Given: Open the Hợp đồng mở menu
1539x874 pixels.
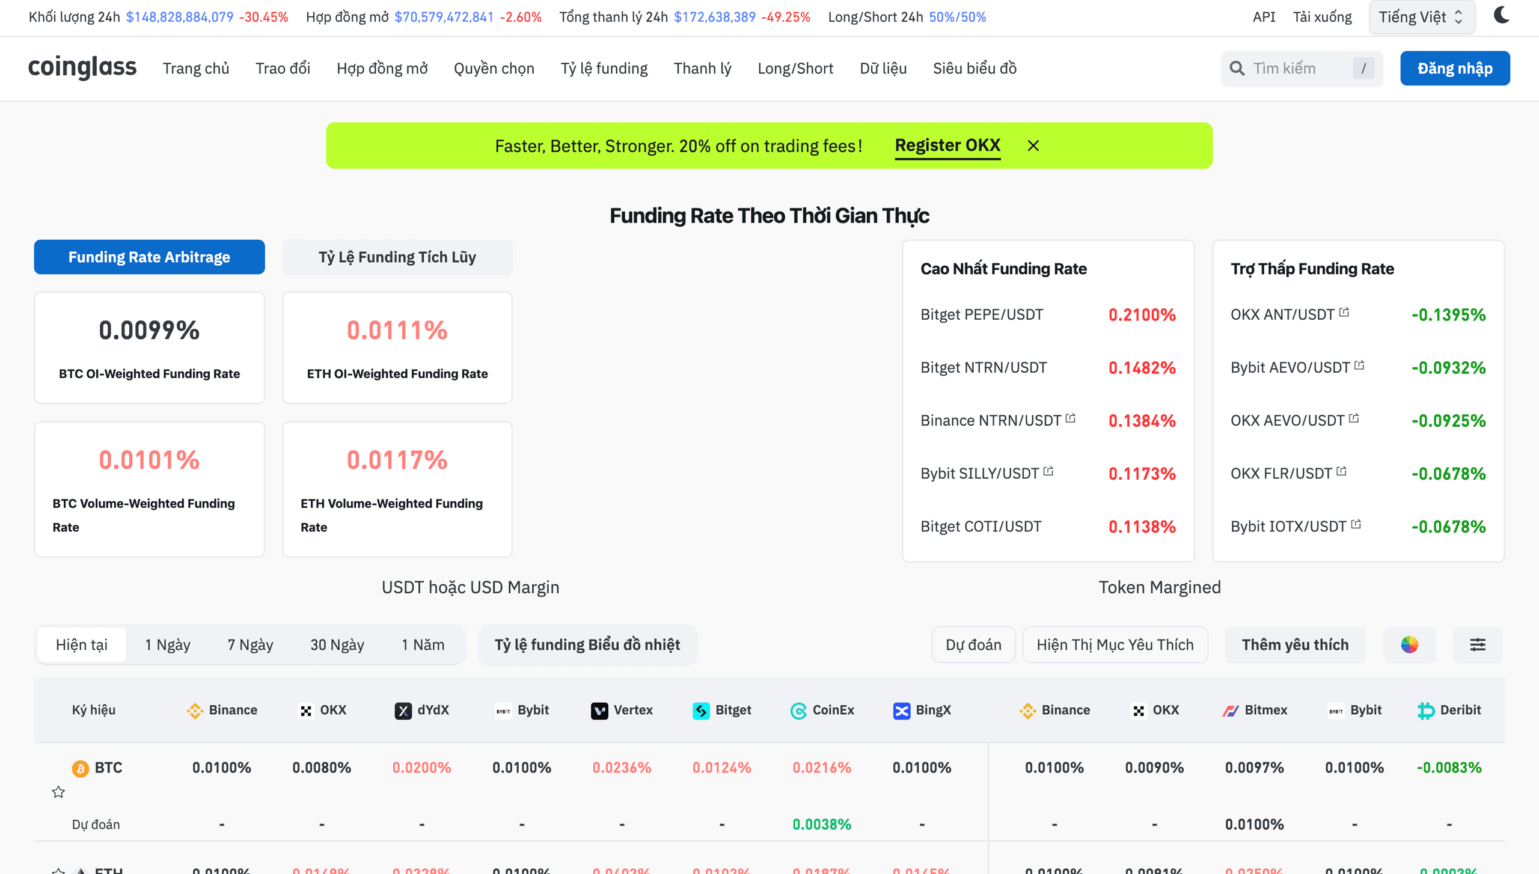Looking at the screenshot, I should [x=382, y=69].
